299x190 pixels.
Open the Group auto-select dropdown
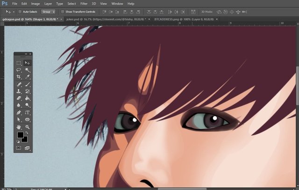pos(49,11)
